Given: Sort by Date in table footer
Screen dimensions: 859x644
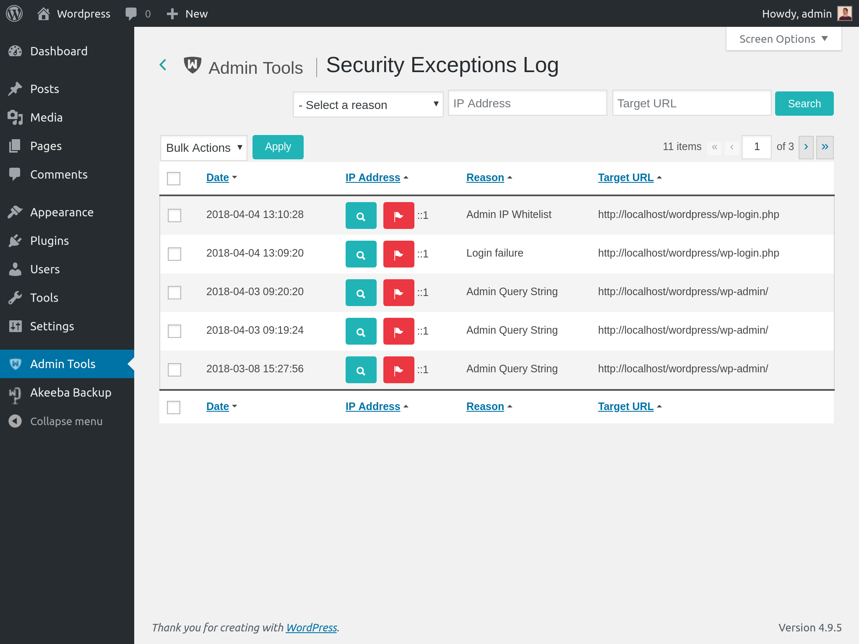Looking at the screenshot, I should (218, 407).
